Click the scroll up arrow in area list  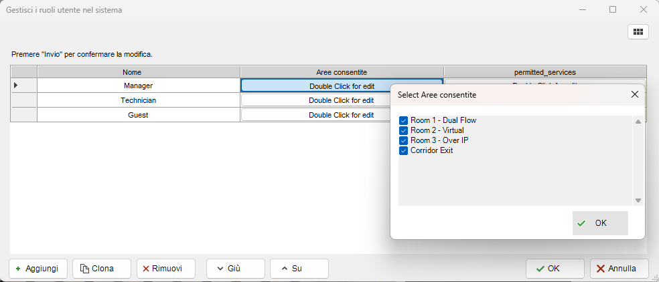tap(638, 122)
